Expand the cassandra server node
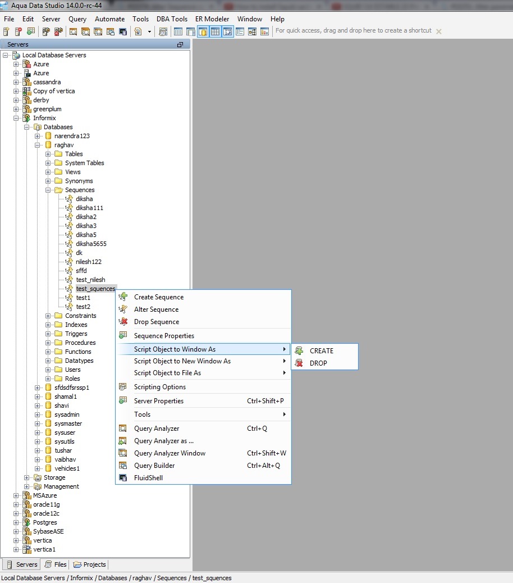513x583 pixels. click(16, 82)
